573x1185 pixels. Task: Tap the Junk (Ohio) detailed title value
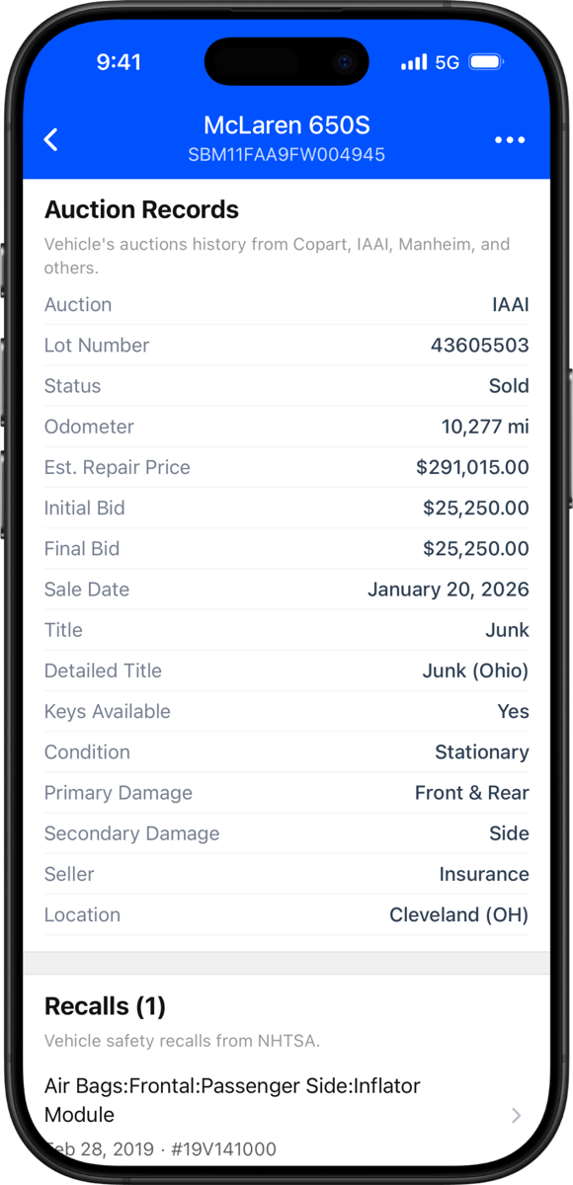(468, 670)
